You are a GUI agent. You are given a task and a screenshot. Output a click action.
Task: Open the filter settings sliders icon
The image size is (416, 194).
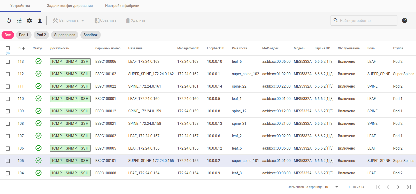tap(19, 21)
